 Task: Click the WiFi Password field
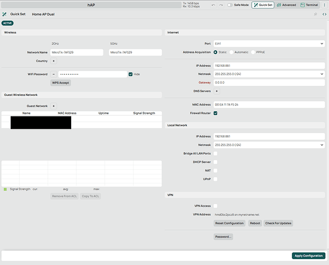tap(93, 74)
